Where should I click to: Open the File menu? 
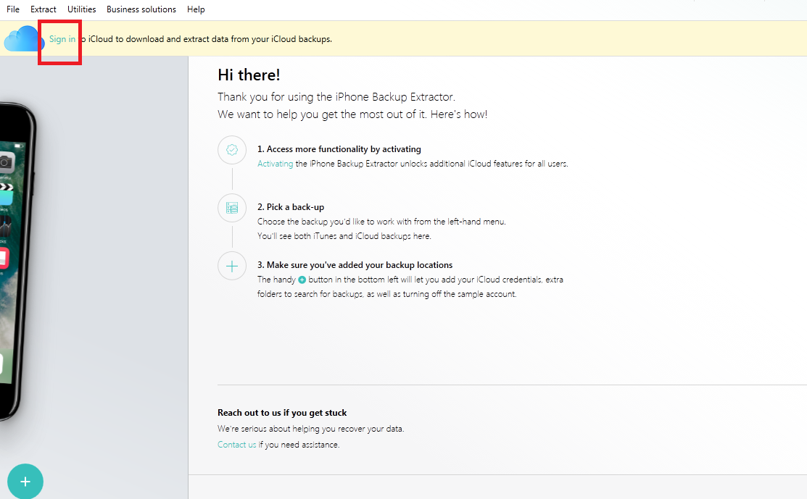click(13, 9)
